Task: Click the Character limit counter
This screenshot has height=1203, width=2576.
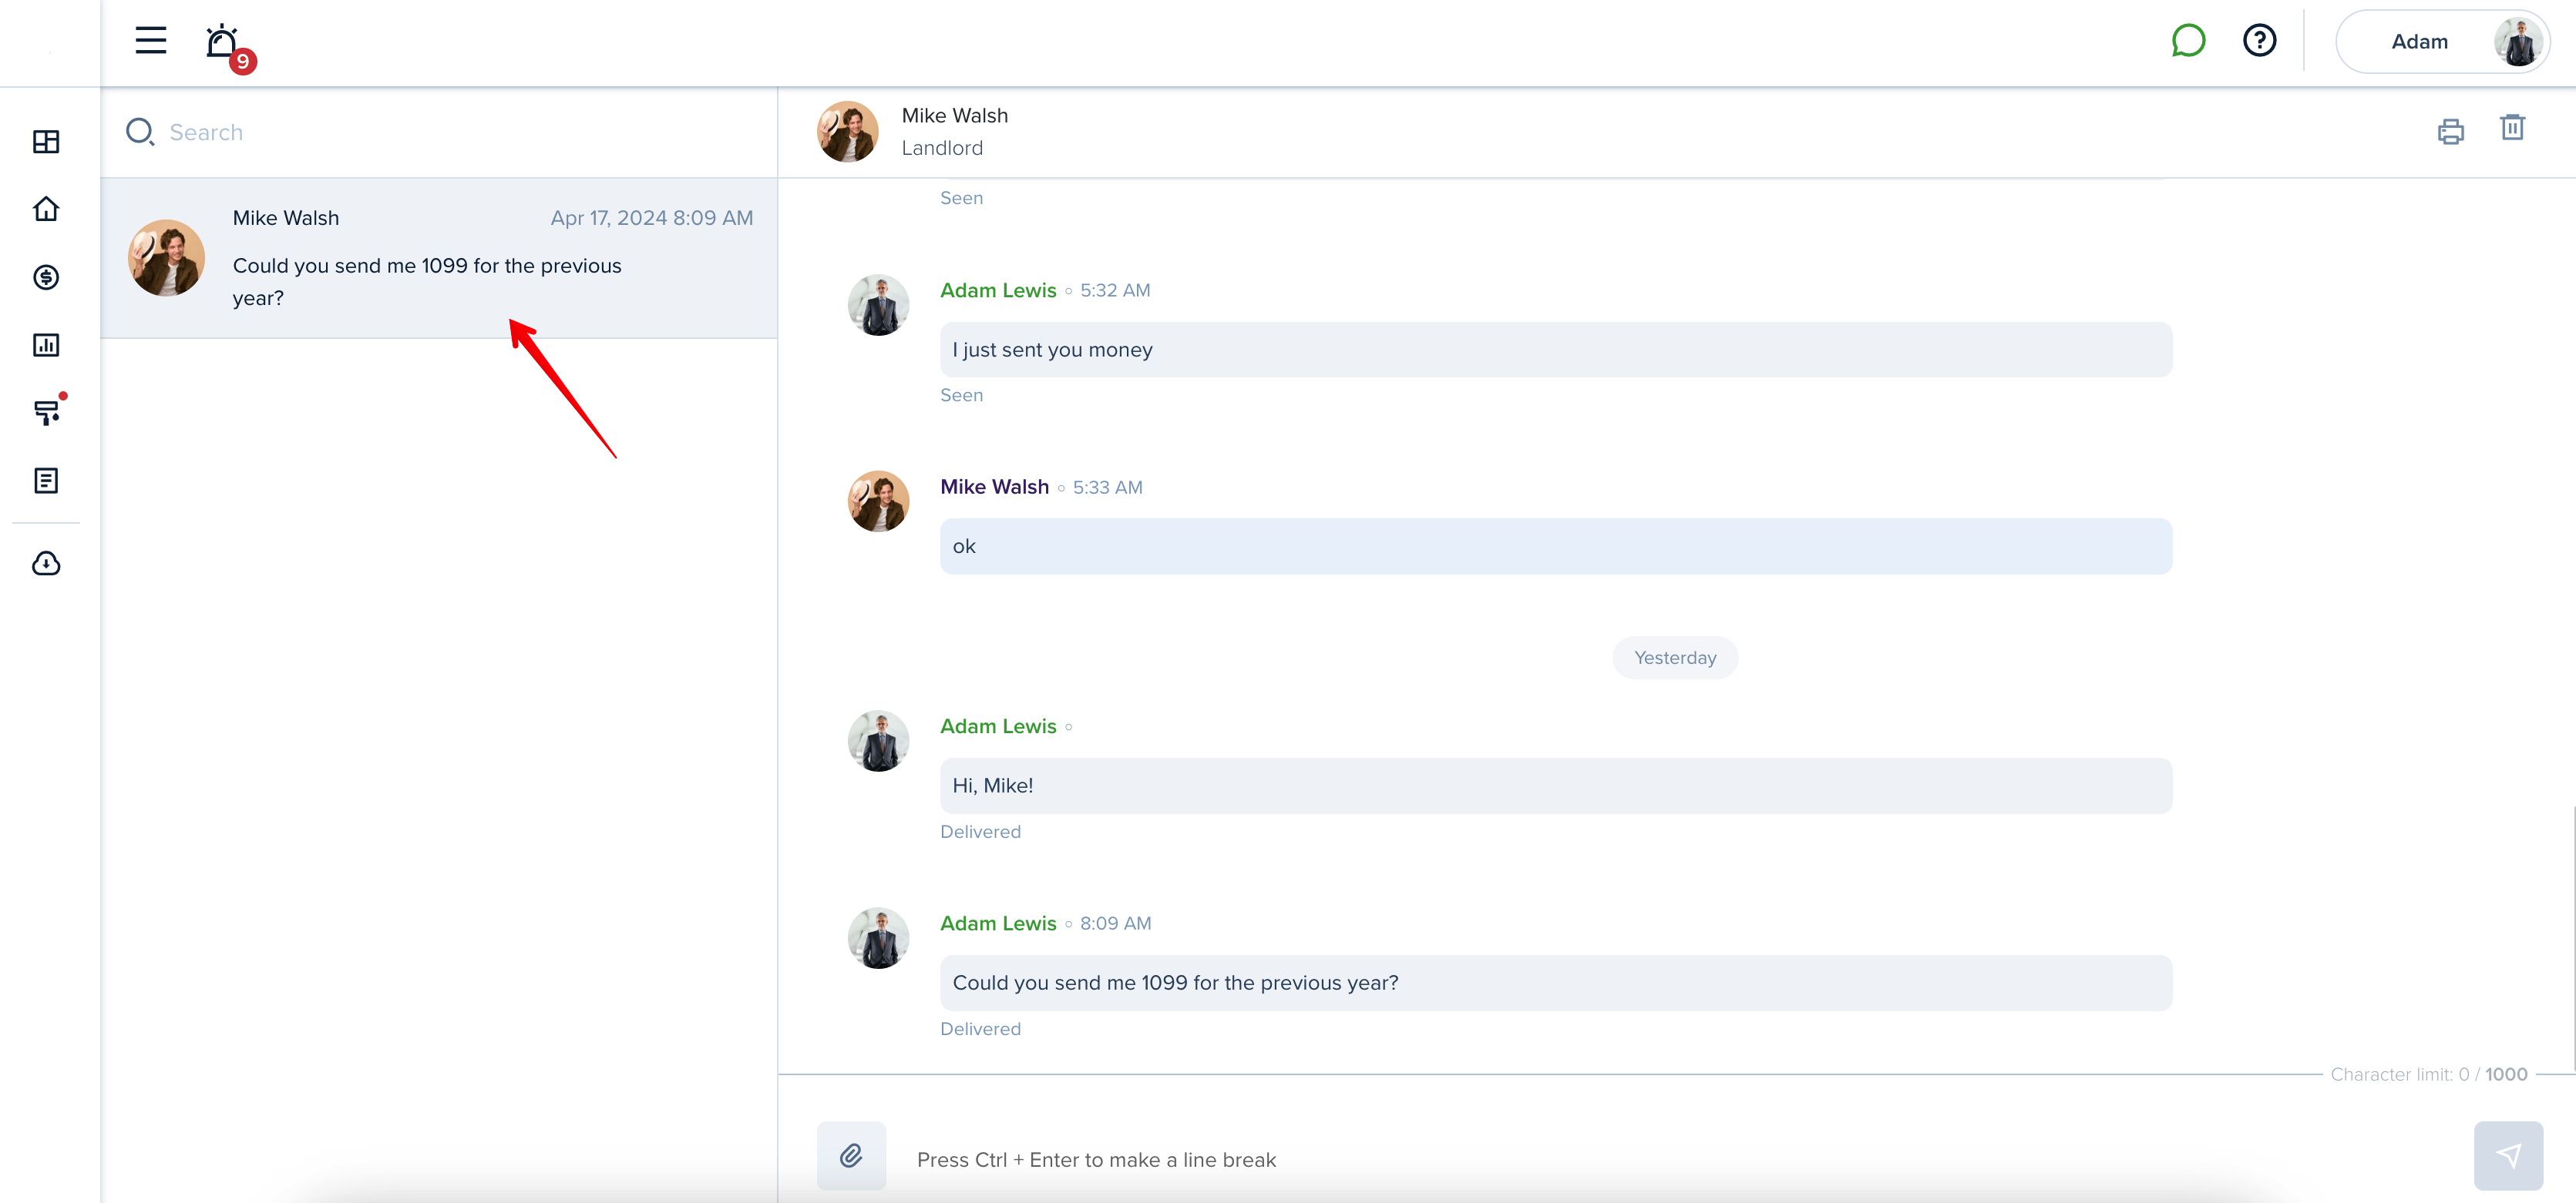Action: 2428,1074
